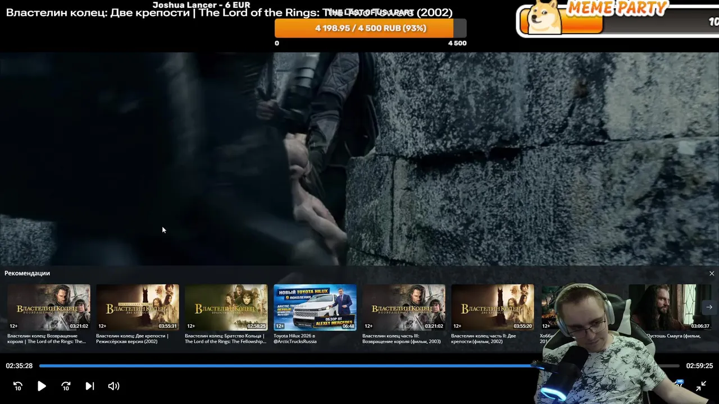Screen dimensions: 719x404
Task: Close the Рекомендации panel
Action: (712, 273)
